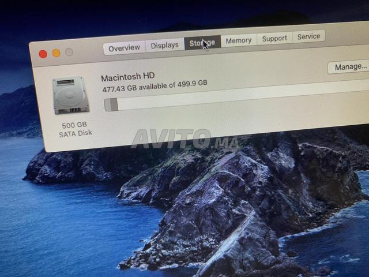
Task: Click the light gray first storage segment
Action: (x=107, y=105)
